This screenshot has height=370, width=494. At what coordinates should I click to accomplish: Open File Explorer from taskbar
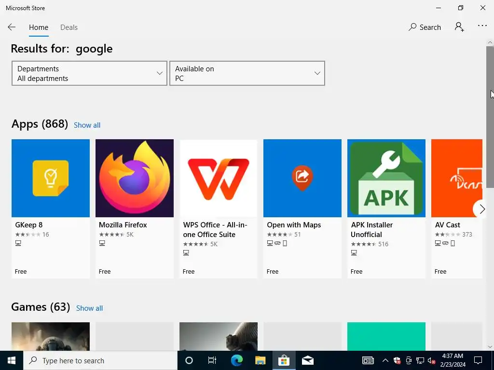coord(260,360)
